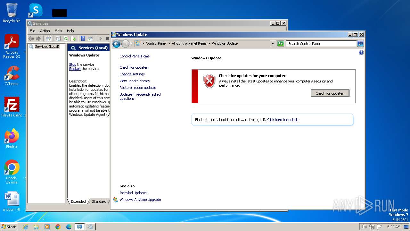Click the search magnifier in Control Panel
410x231 pixels.
[x=360, y=44]
